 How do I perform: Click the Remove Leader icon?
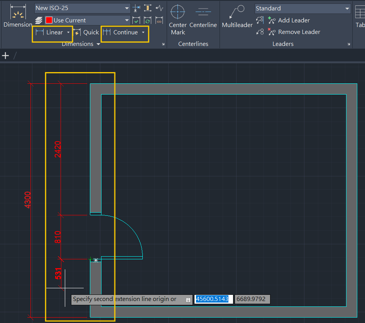pyautogui.click(x=272, y=32)
